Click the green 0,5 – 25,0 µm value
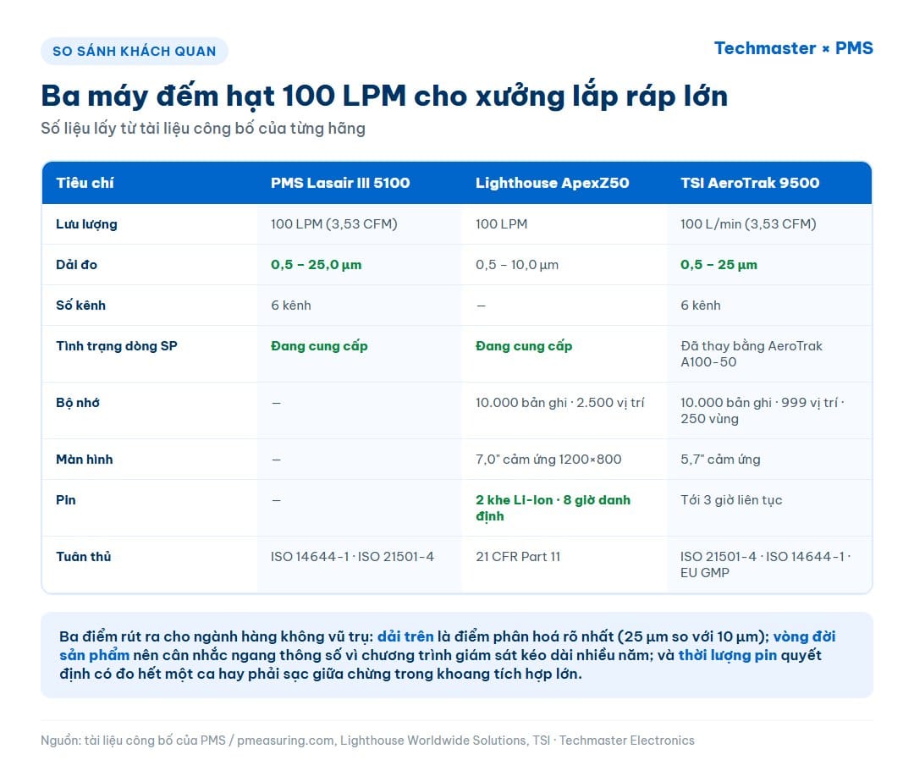 pos(316,265)
